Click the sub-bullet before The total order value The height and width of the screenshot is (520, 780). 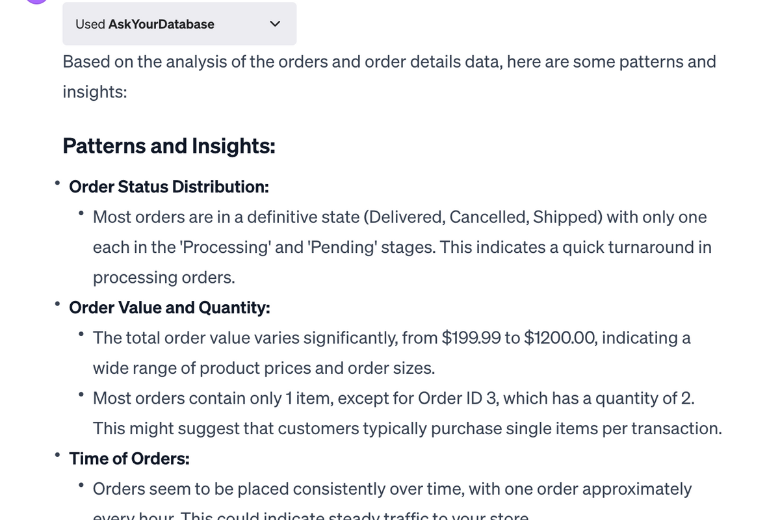point(81,334)
